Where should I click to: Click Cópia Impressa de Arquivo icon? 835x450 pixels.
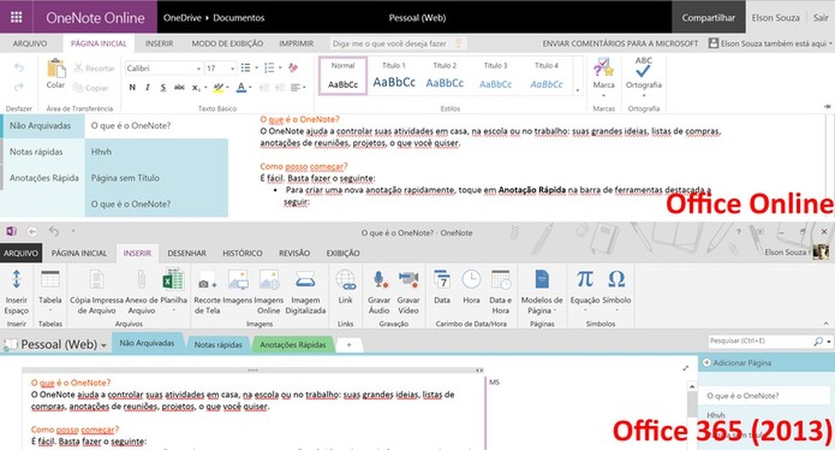click(x=97, y=279)
